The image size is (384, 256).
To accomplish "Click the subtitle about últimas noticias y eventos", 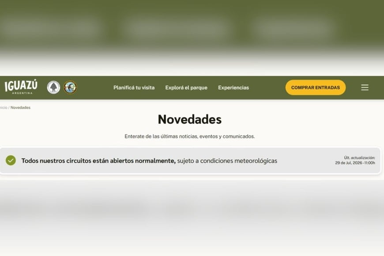I will [x=189, y=136].
